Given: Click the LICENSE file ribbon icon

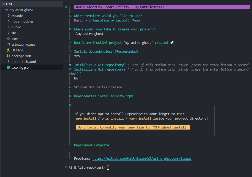Looking at the screenshot, I should click(x=8, y=50).
